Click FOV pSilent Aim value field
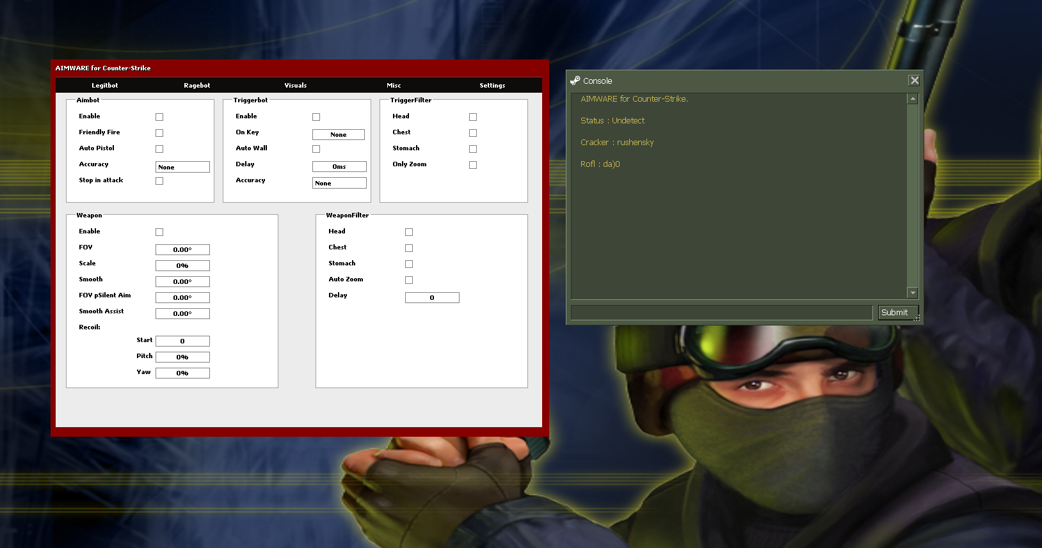Screen dimensions: 1042x548 pyautogui.click(x=182, y=297)
